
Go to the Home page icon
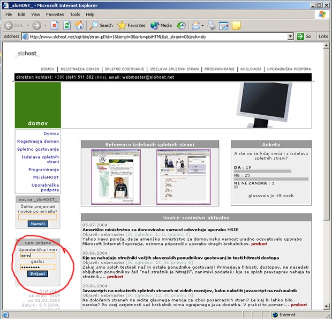pyautogui.click(x=79, y=26)
